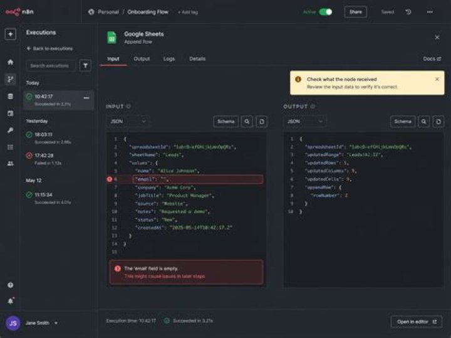The width and height of the screenshot is (451, 338).
Task: Open the notifications bell icon
Action: click(x=11, y=301)
